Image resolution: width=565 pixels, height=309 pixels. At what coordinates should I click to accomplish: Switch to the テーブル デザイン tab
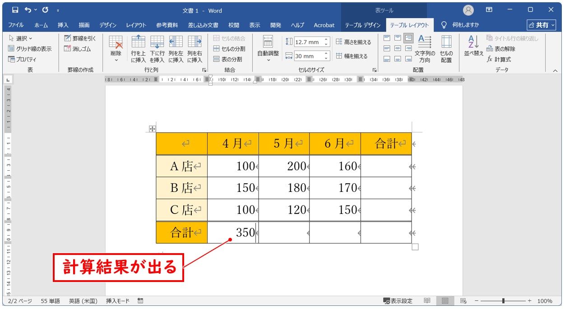click(363, 25)
